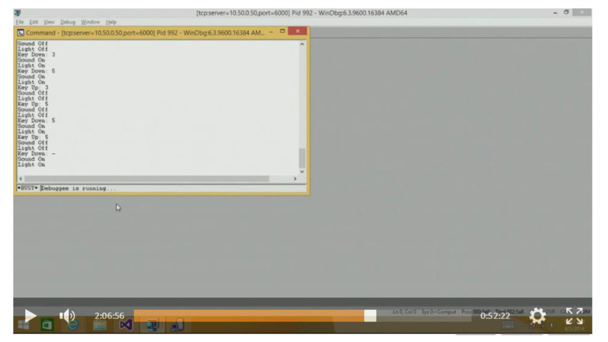The height and width of the screenshot is (342, 608).
Task: Select the 'Key Up: 3' output line
Action: pos(33,88)
